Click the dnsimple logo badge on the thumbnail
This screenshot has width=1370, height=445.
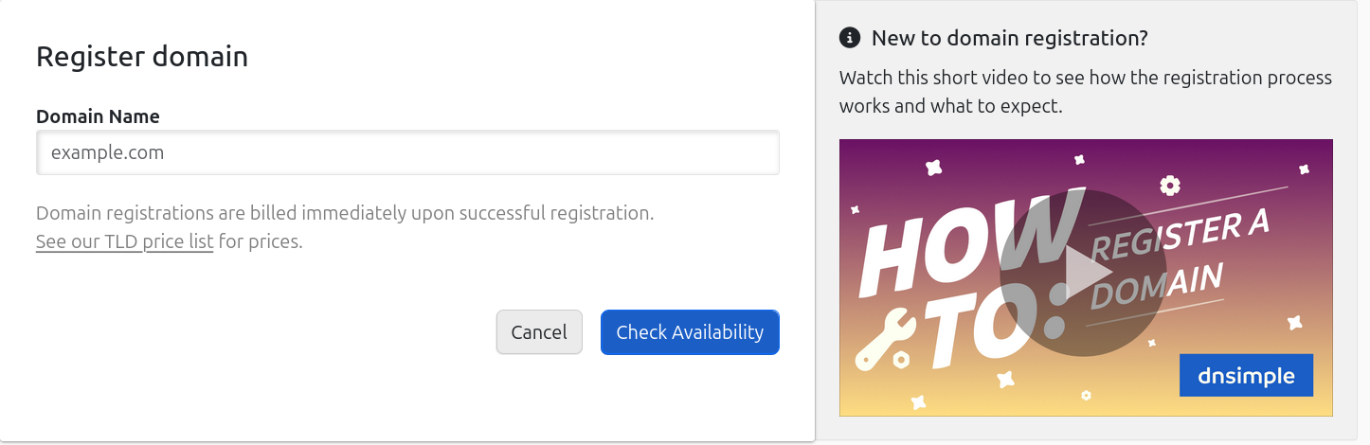[x=1246, y=376]
